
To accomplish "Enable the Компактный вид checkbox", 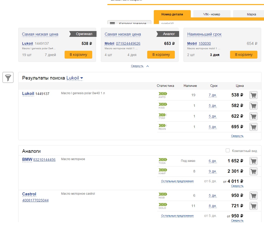I will point(228,150).
